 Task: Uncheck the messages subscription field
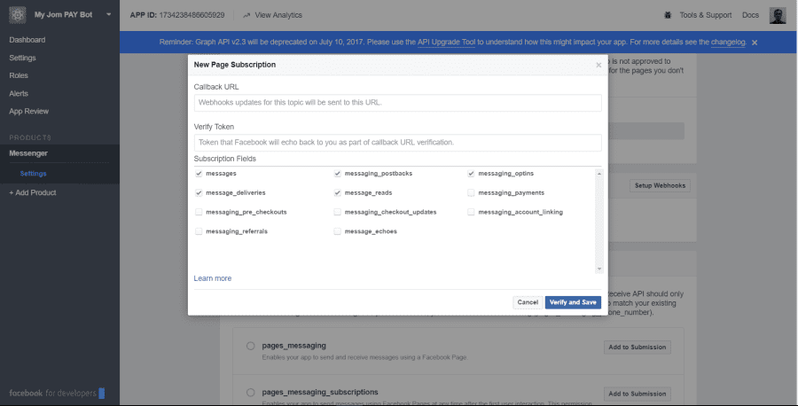coord(199,174)
